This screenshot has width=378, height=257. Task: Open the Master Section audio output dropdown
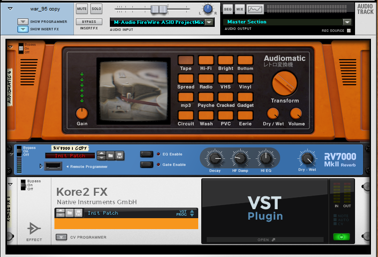pos(347,22)
